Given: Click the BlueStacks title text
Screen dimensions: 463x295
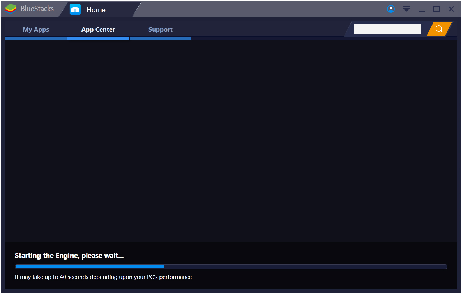Looking at the screenshot, I should click(37, 9).
